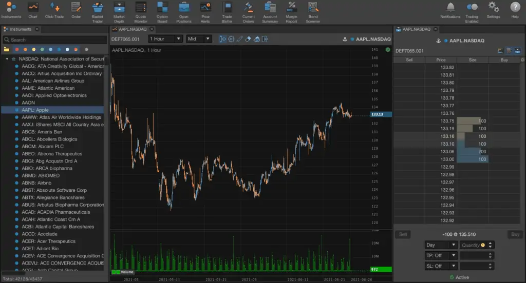Select the chart pencil drawing tool
The image size is (526, 283).
click(239, 39)
